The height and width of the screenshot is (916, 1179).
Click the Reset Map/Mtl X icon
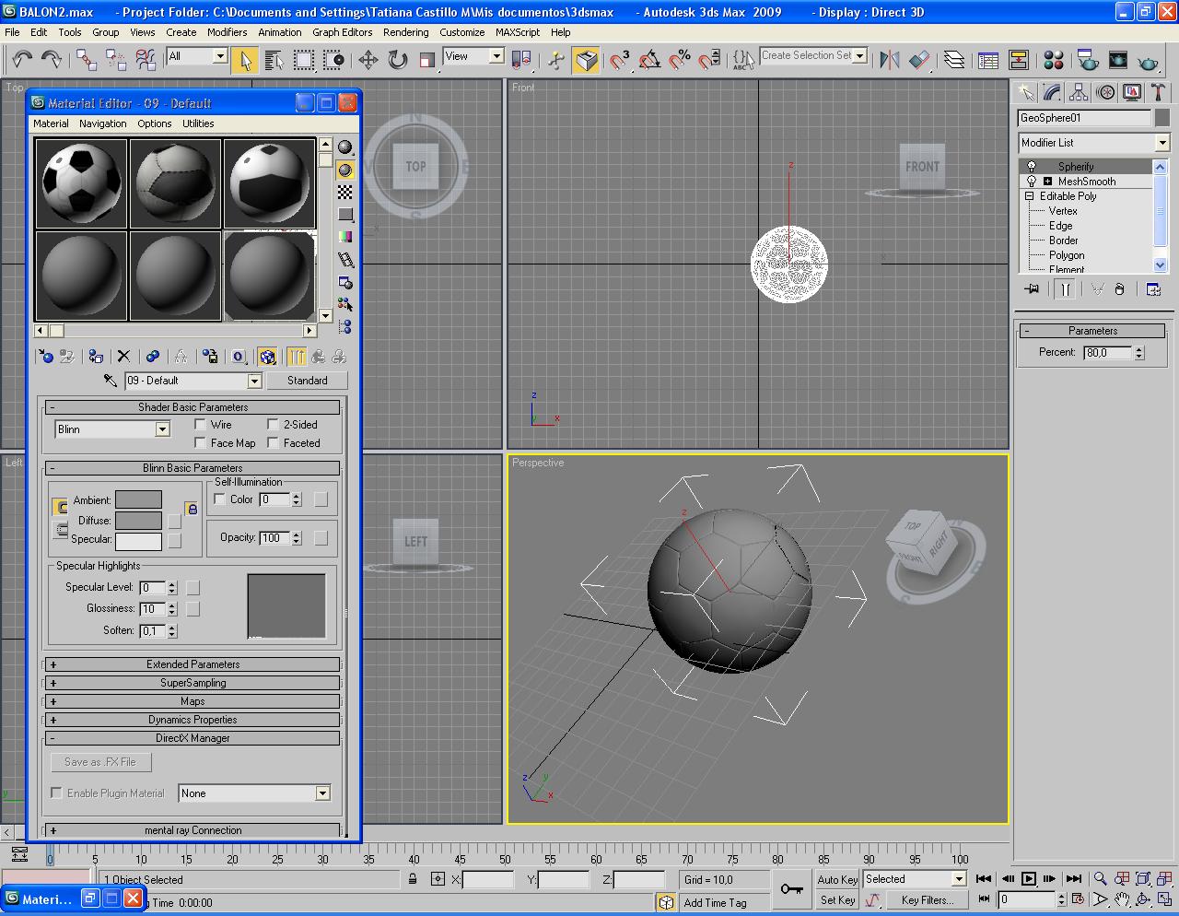tap(123, 356)
